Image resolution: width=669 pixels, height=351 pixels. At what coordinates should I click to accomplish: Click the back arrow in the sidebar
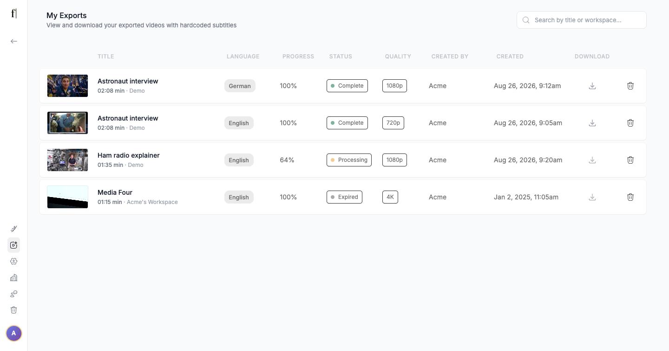coord(14,41)
